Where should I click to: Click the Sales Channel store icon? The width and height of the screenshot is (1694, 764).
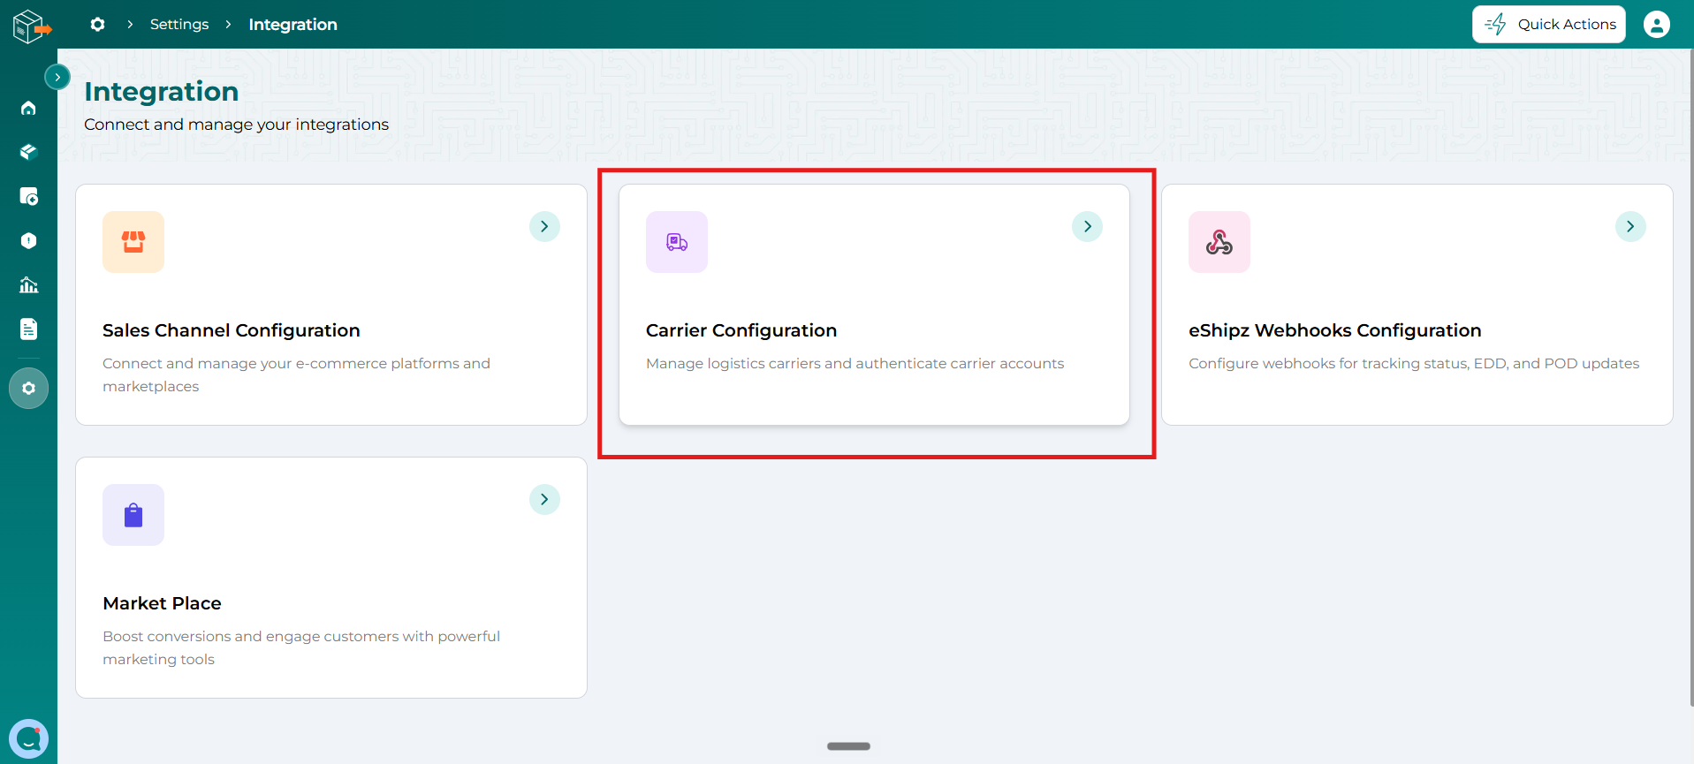click(133, 242)
